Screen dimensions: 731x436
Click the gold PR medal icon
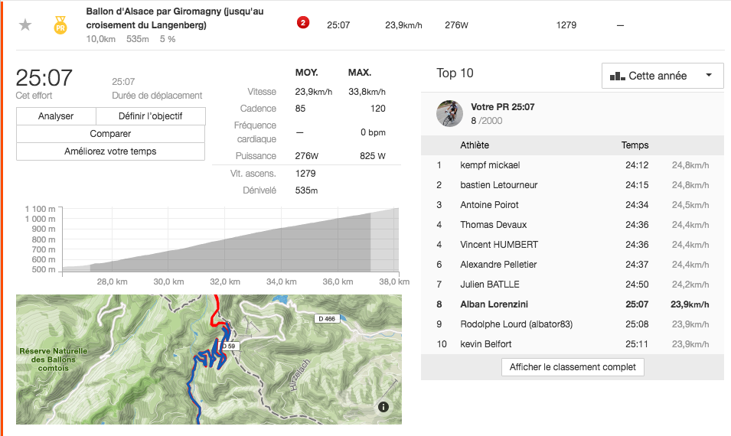(60, 25)
